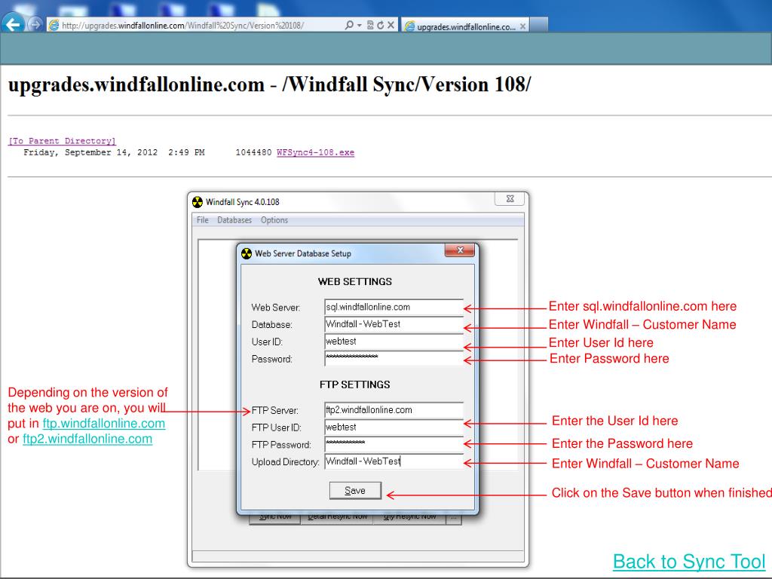The width and height of the screenshot is (772, 579).
Task: Click the Password field under Web Settings
Action: click(394, 358)
